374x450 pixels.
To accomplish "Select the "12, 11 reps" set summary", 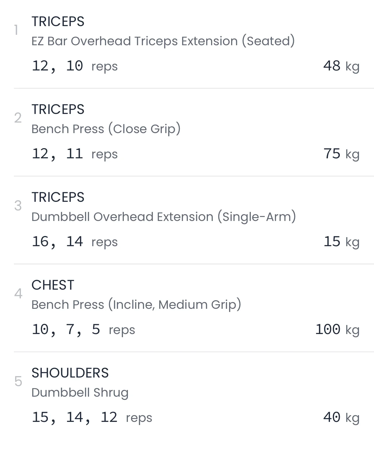I will [x=75, y=154].
